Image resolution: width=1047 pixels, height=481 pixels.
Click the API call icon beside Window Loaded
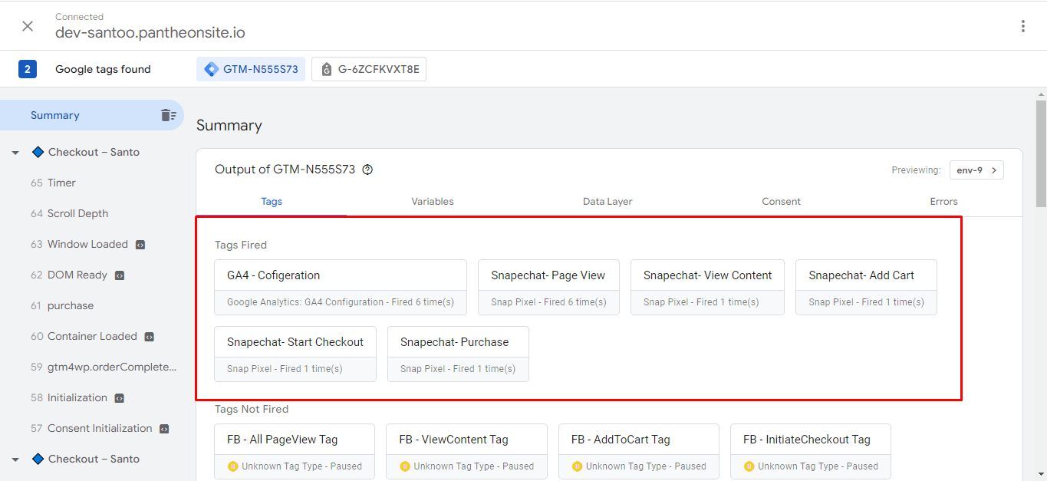coord(140,245)
